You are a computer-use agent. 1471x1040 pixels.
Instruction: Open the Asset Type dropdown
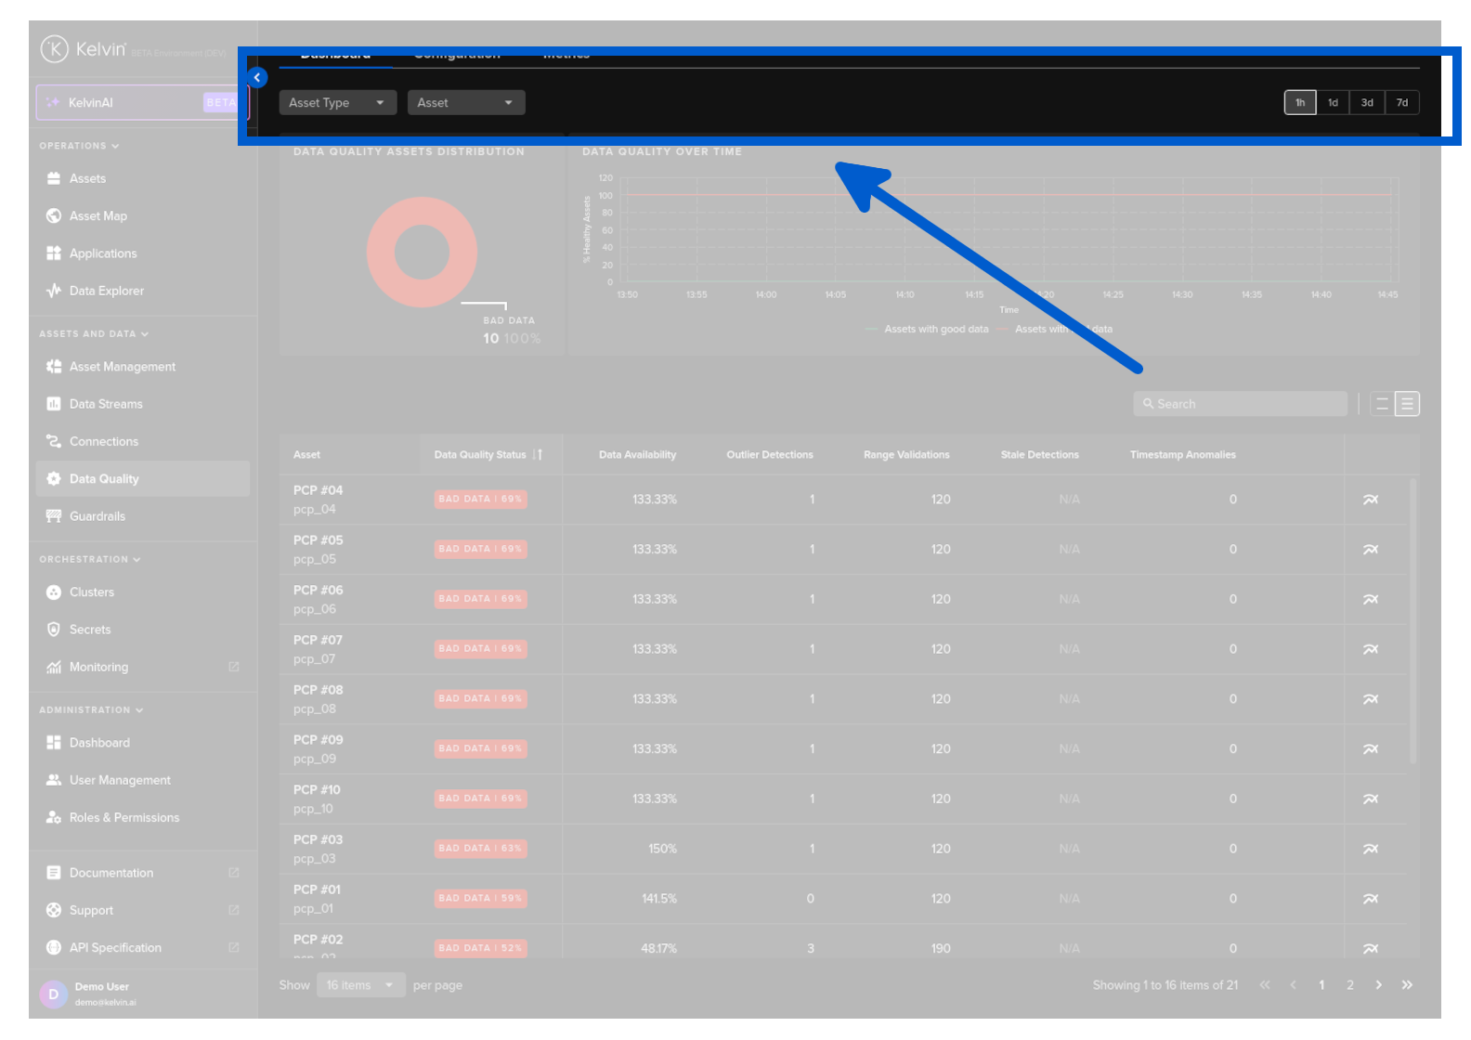[337, 103]
